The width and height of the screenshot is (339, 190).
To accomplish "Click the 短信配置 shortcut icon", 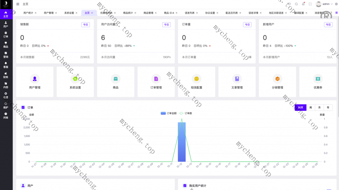I will pos(196,79).
